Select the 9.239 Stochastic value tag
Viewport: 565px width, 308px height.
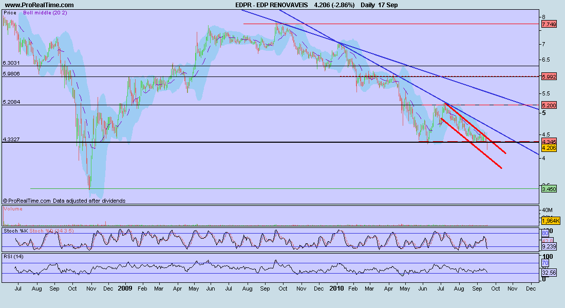549,246
